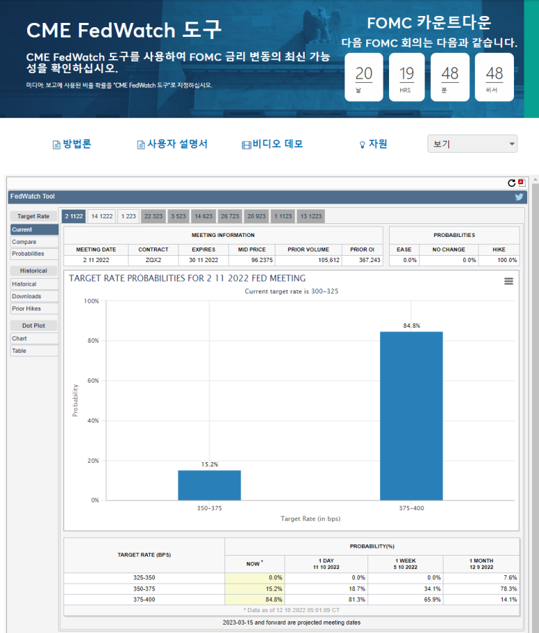Screen dimensions: 539x633
Task: Open Prior Hikes in the sidebar
Action: [x=34, y=309]
